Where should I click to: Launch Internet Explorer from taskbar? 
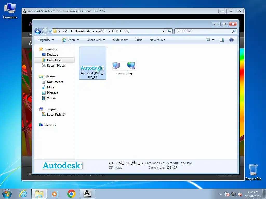(23, 194)
